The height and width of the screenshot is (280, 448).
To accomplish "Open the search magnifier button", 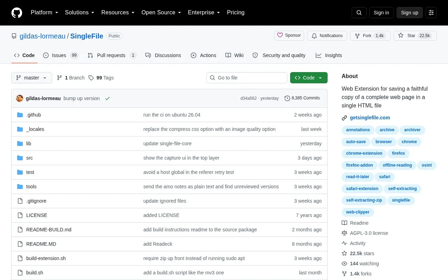I will click(359, 13).
